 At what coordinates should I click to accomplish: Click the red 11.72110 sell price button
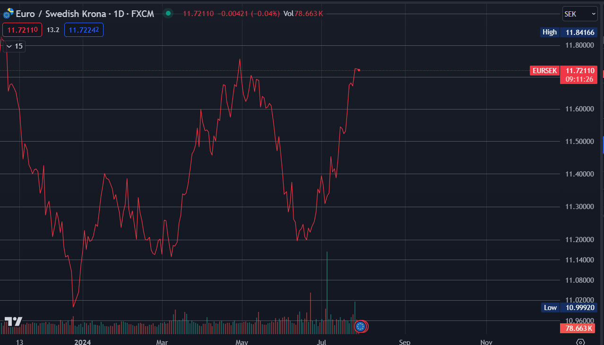[x=22, y=30]
